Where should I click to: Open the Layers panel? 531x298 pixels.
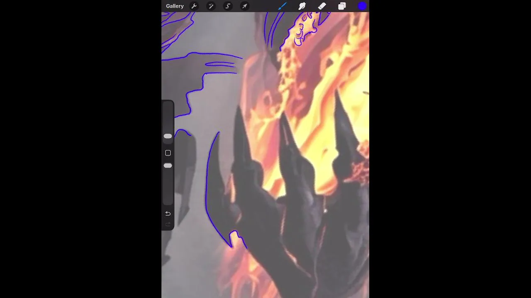(x=342, y=6)
